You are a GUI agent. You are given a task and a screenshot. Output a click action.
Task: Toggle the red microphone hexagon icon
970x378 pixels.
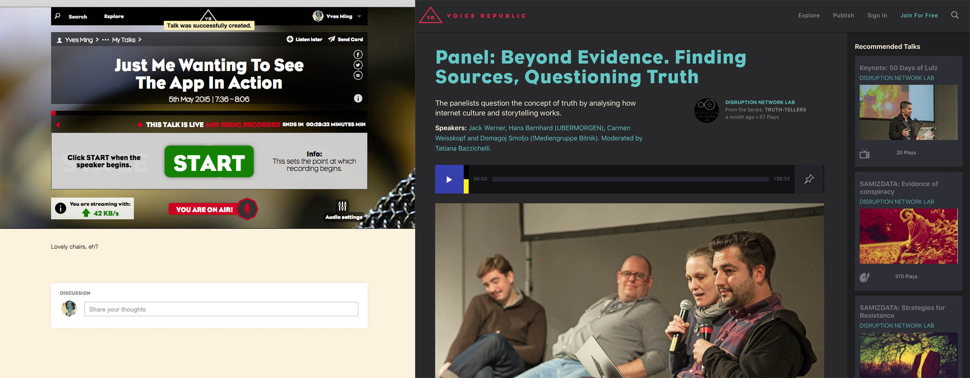(x=247, y=209)
